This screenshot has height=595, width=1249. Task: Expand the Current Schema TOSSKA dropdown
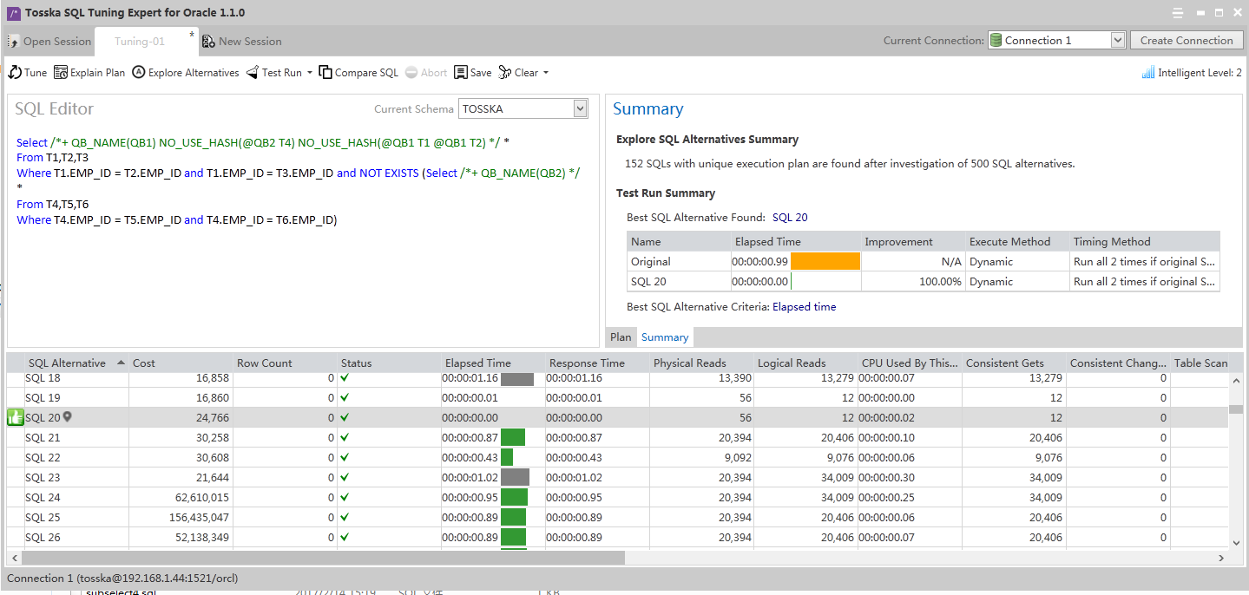point(581,108)
